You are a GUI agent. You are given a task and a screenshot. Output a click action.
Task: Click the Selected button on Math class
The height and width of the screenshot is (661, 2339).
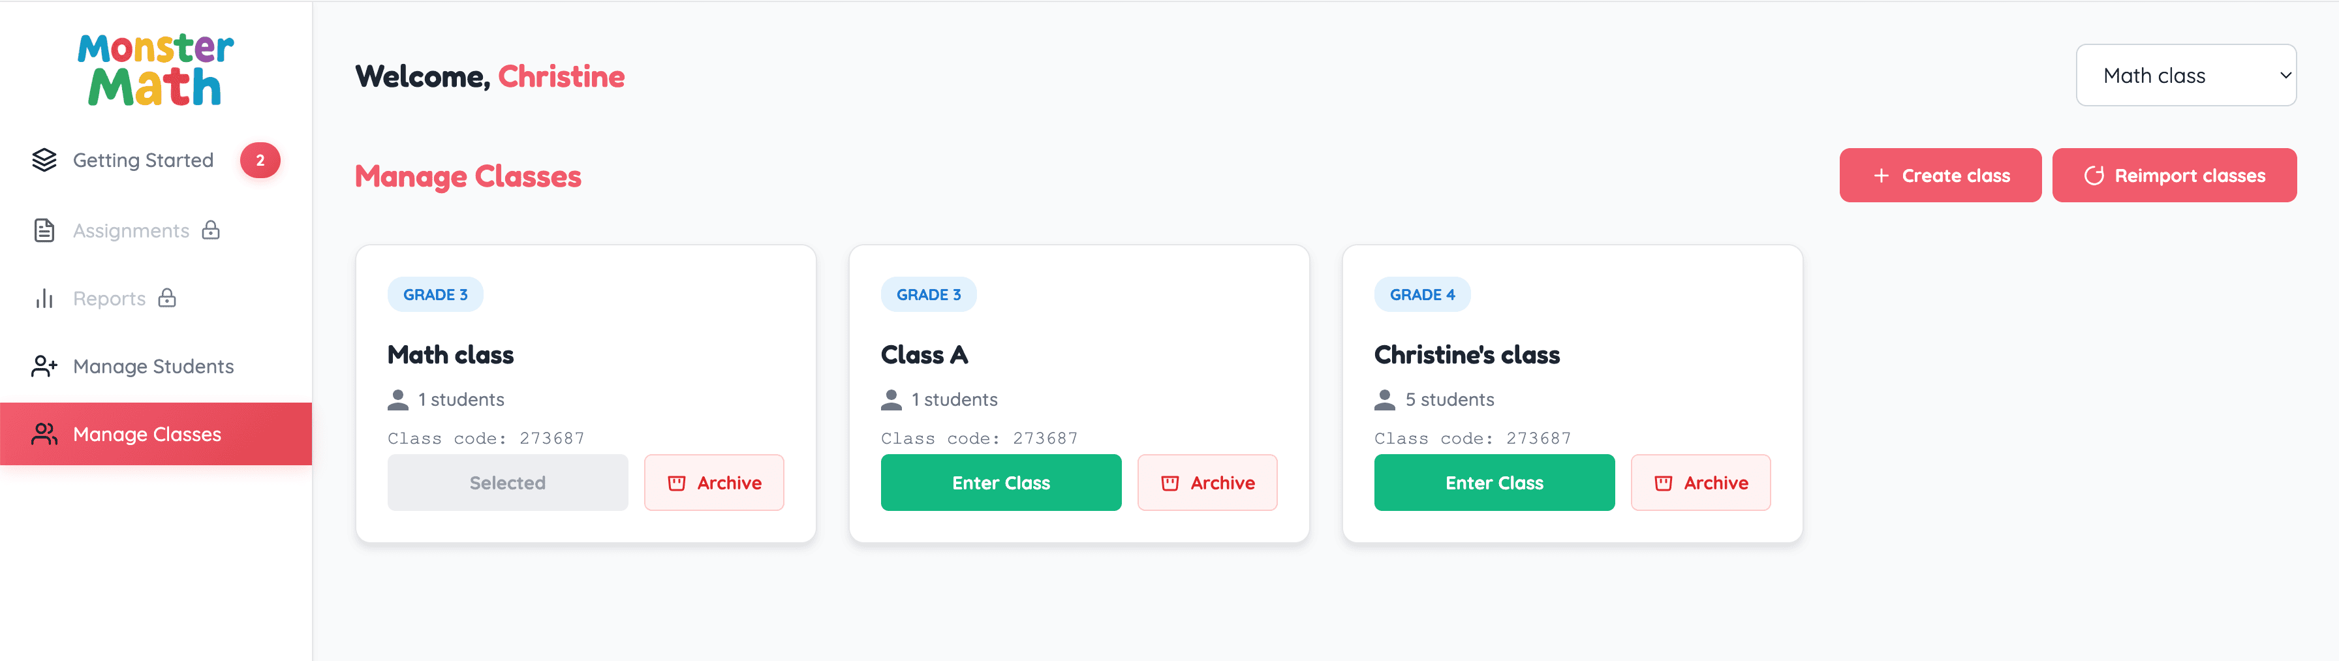[508, 483]
